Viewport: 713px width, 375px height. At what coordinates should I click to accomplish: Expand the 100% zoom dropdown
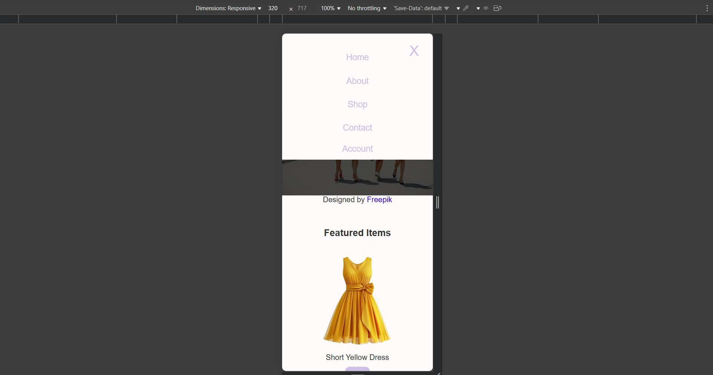point(330,8)
